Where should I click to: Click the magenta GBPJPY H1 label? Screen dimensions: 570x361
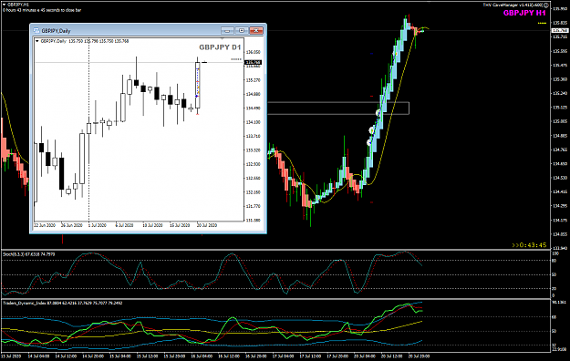coord(524,13)
